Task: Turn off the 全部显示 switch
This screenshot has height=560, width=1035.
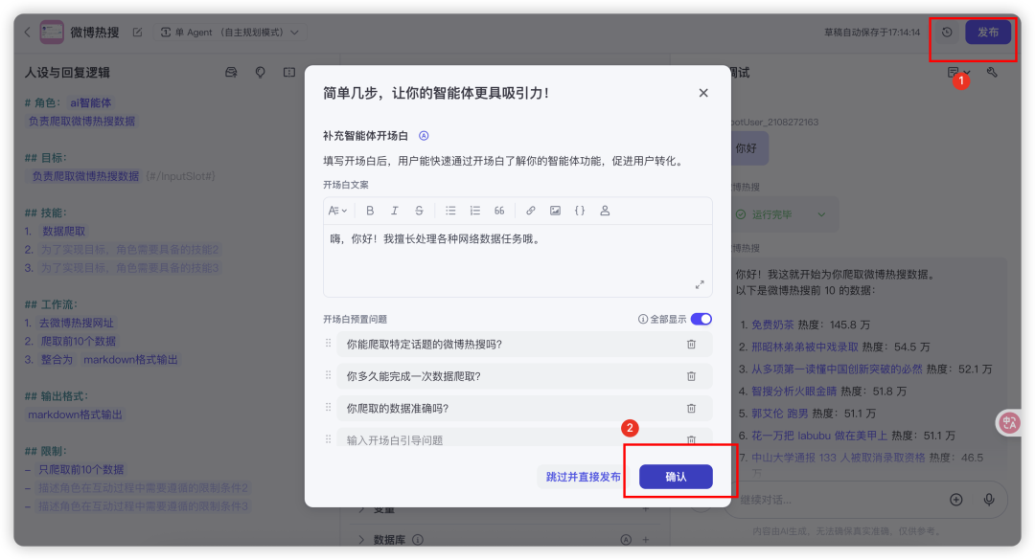Action: (701, 321)
